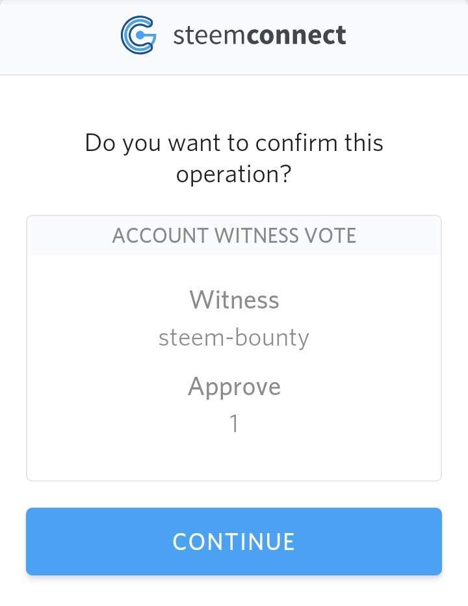Click the steemconnect wordmark text
Viewport: 468px width, 606px height.
pos(259,35)
